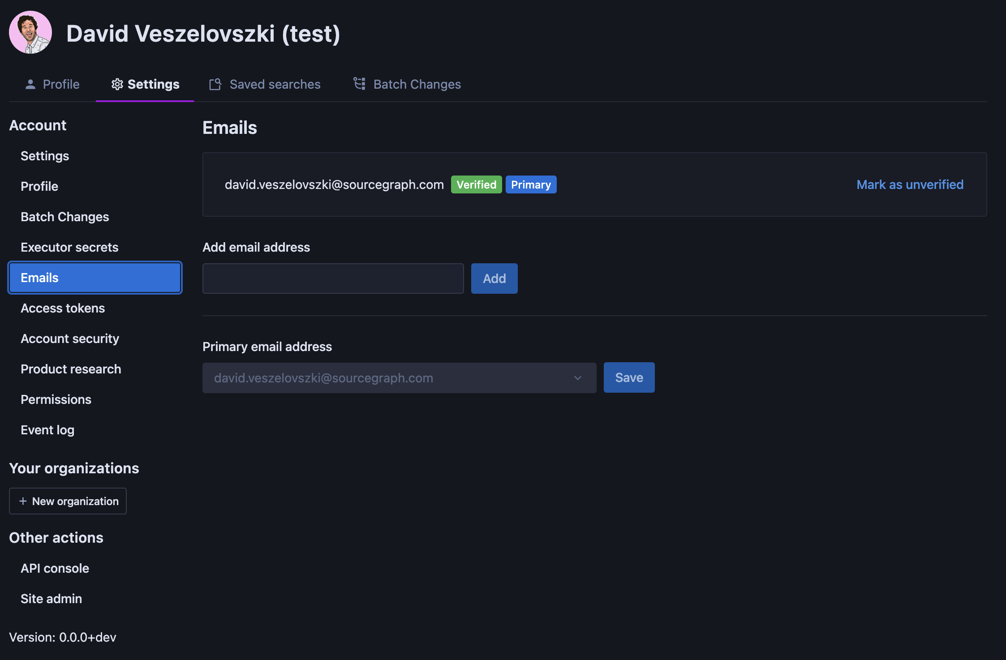Click the Batch Changes tab icon

(x=359, y=84)
